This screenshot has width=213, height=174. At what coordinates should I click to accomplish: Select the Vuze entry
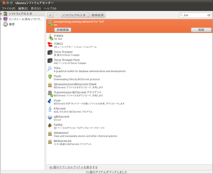click(129, 102)
